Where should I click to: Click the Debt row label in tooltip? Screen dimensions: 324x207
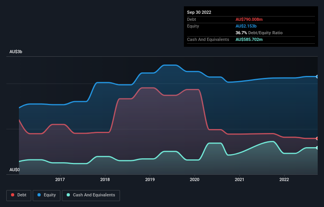click(x=191, y=19)
